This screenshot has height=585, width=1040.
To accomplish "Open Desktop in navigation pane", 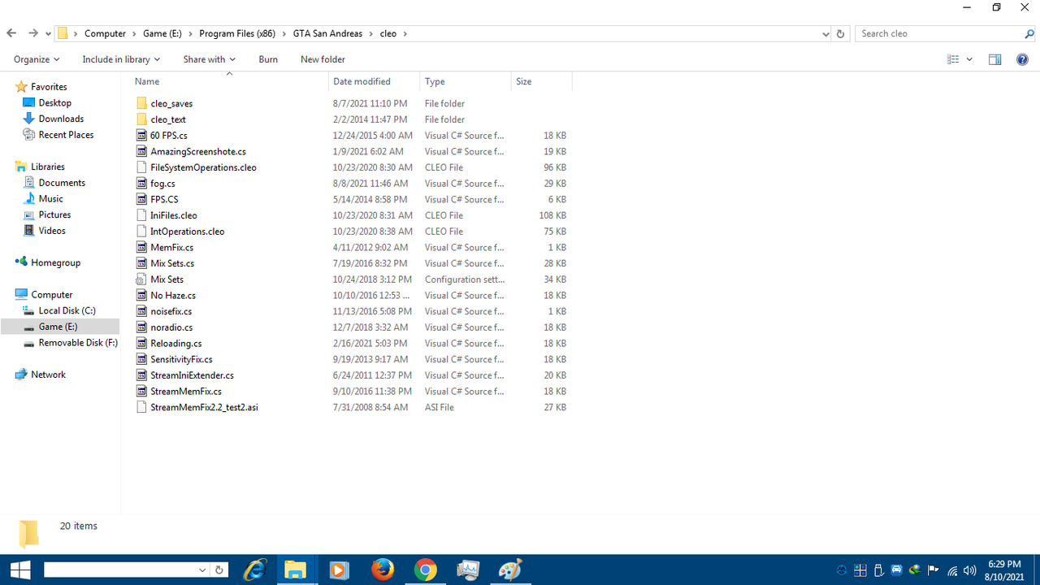I will pos(54,102).
